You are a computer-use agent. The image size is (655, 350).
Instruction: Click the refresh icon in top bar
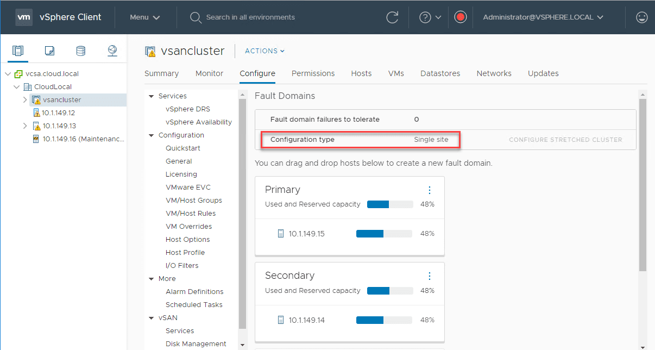click(392, 17)
